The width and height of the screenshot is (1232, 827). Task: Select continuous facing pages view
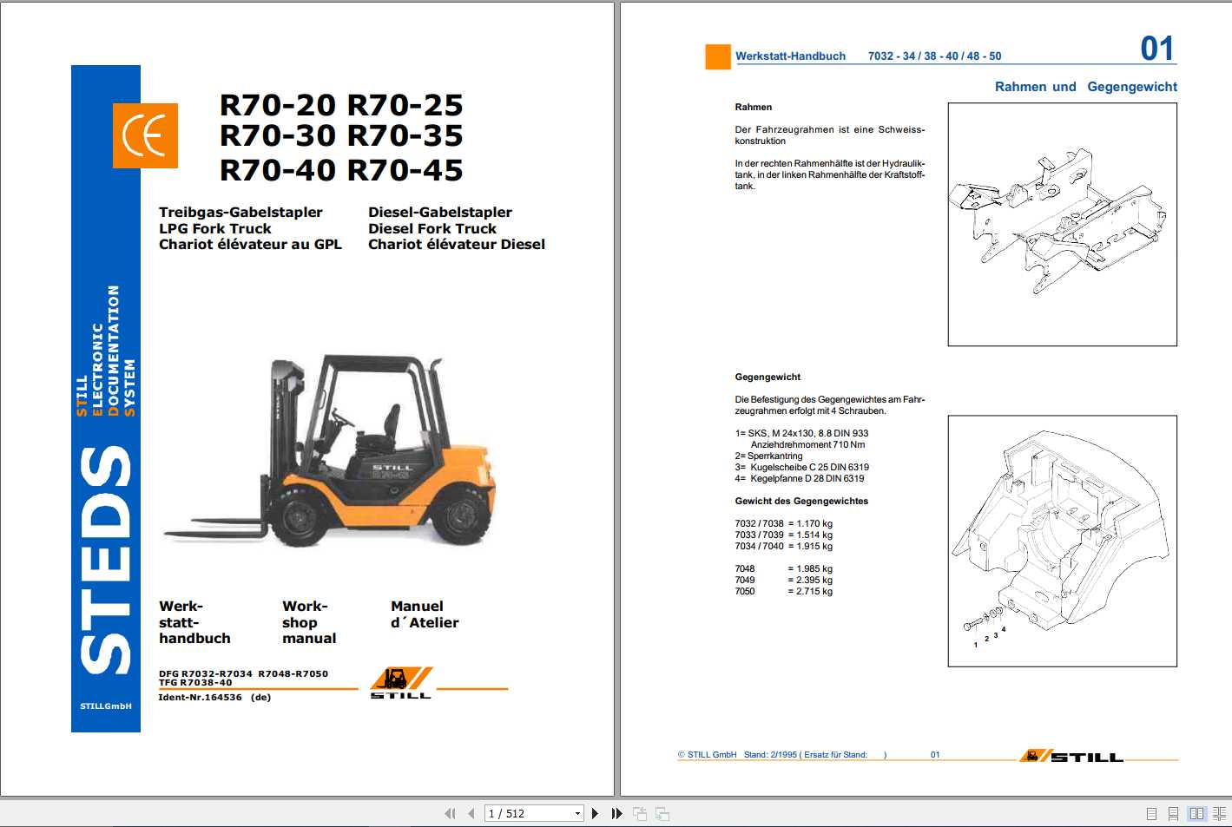[x=1219, y=813]
